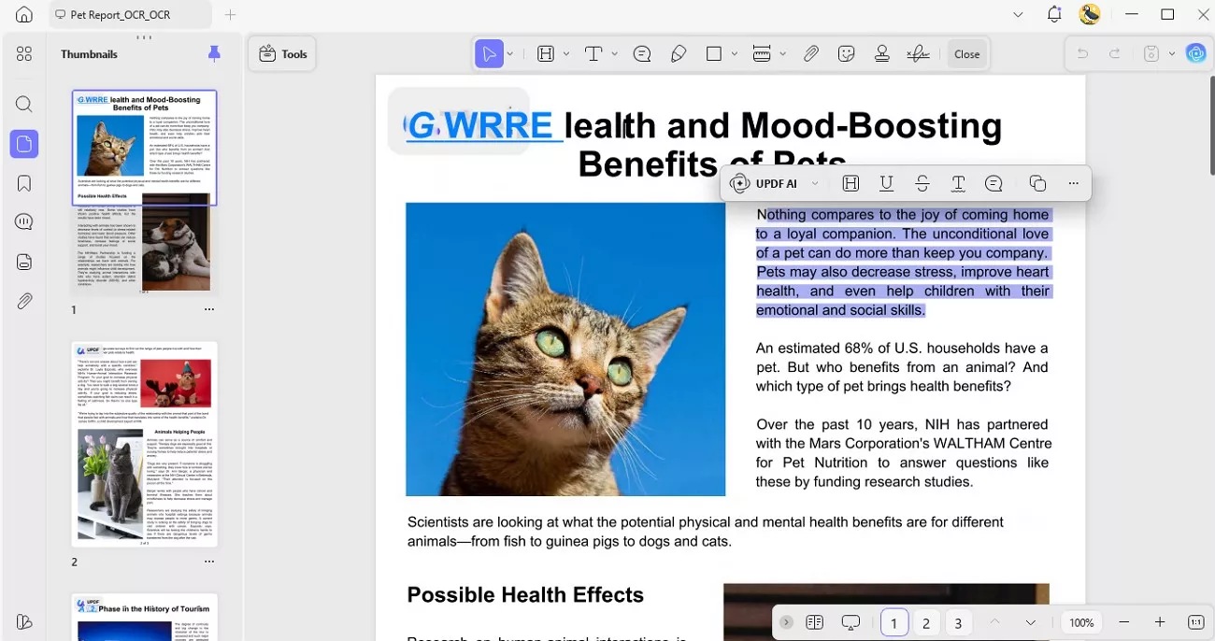The image size is (1215, 641).
Task: Go to page 3 in bottom bar
Action: 957,622
